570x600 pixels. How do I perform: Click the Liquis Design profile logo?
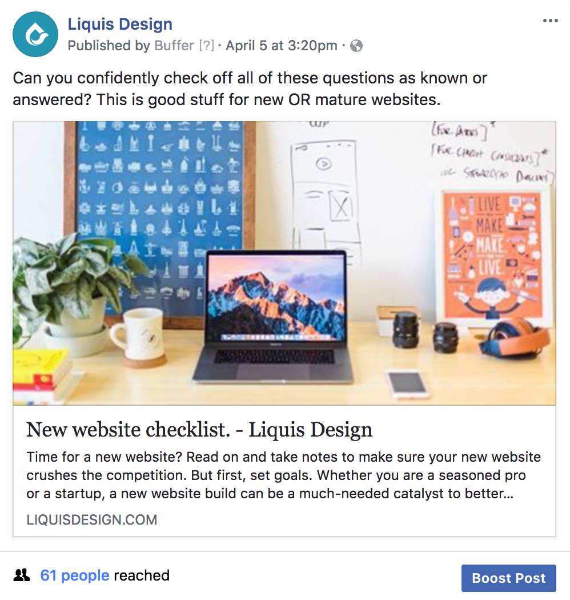(35, 34)
